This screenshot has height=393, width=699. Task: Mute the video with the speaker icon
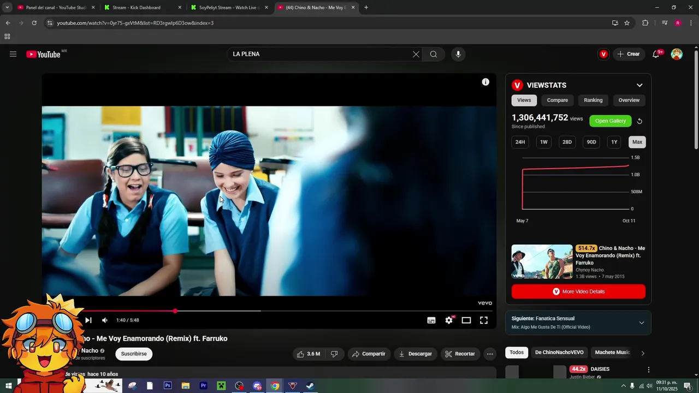(105, 320)
